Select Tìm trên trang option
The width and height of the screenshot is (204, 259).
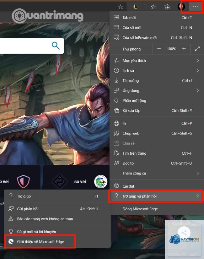tap(157, 153)
